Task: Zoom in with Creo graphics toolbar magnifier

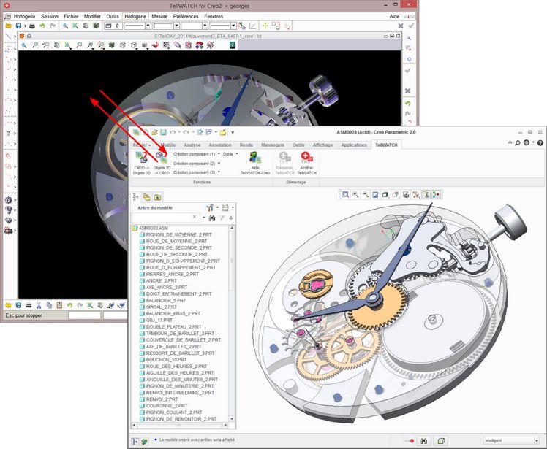Action: coord(355,195)
